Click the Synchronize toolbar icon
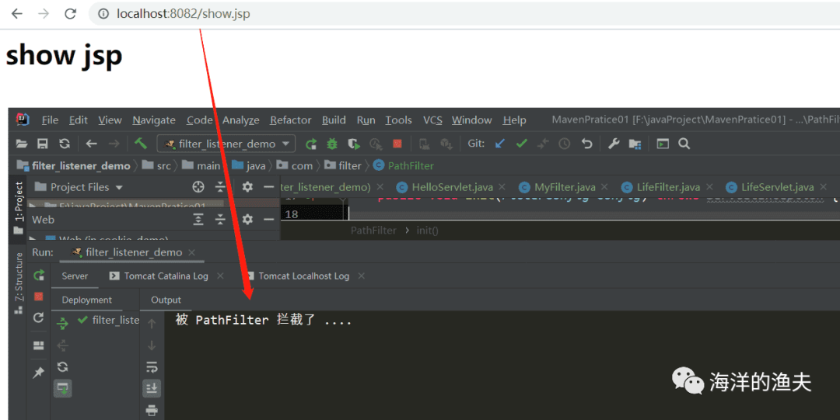This screenshot has height=420, width=840. 65,144
